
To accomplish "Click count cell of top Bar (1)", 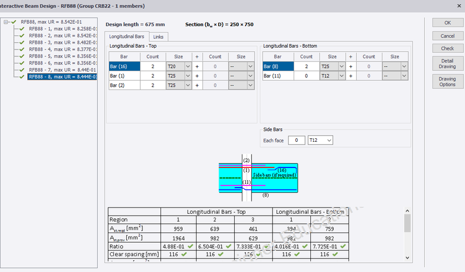I will click(x=153, y=76).
